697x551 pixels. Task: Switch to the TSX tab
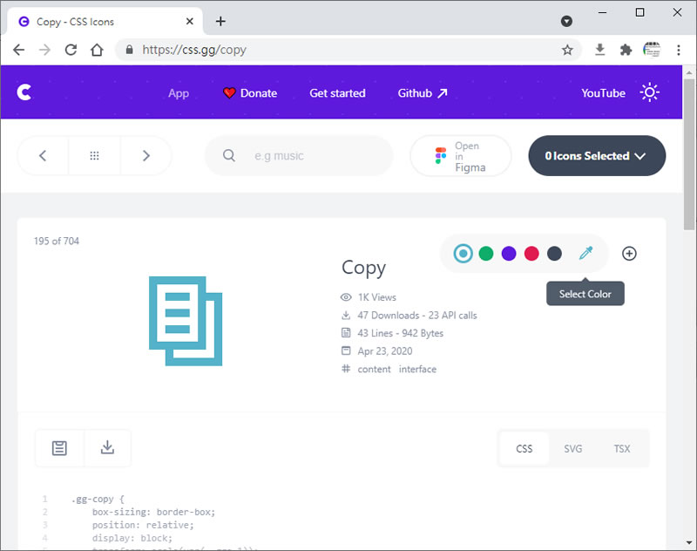622,449
